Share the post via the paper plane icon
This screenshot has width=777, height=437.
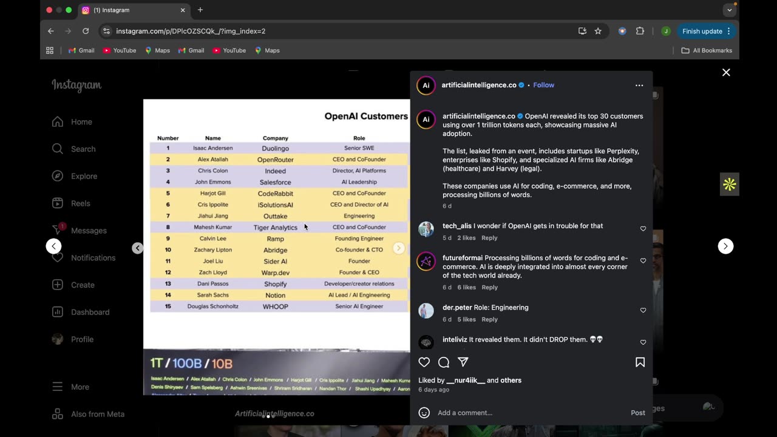point(463,362)
